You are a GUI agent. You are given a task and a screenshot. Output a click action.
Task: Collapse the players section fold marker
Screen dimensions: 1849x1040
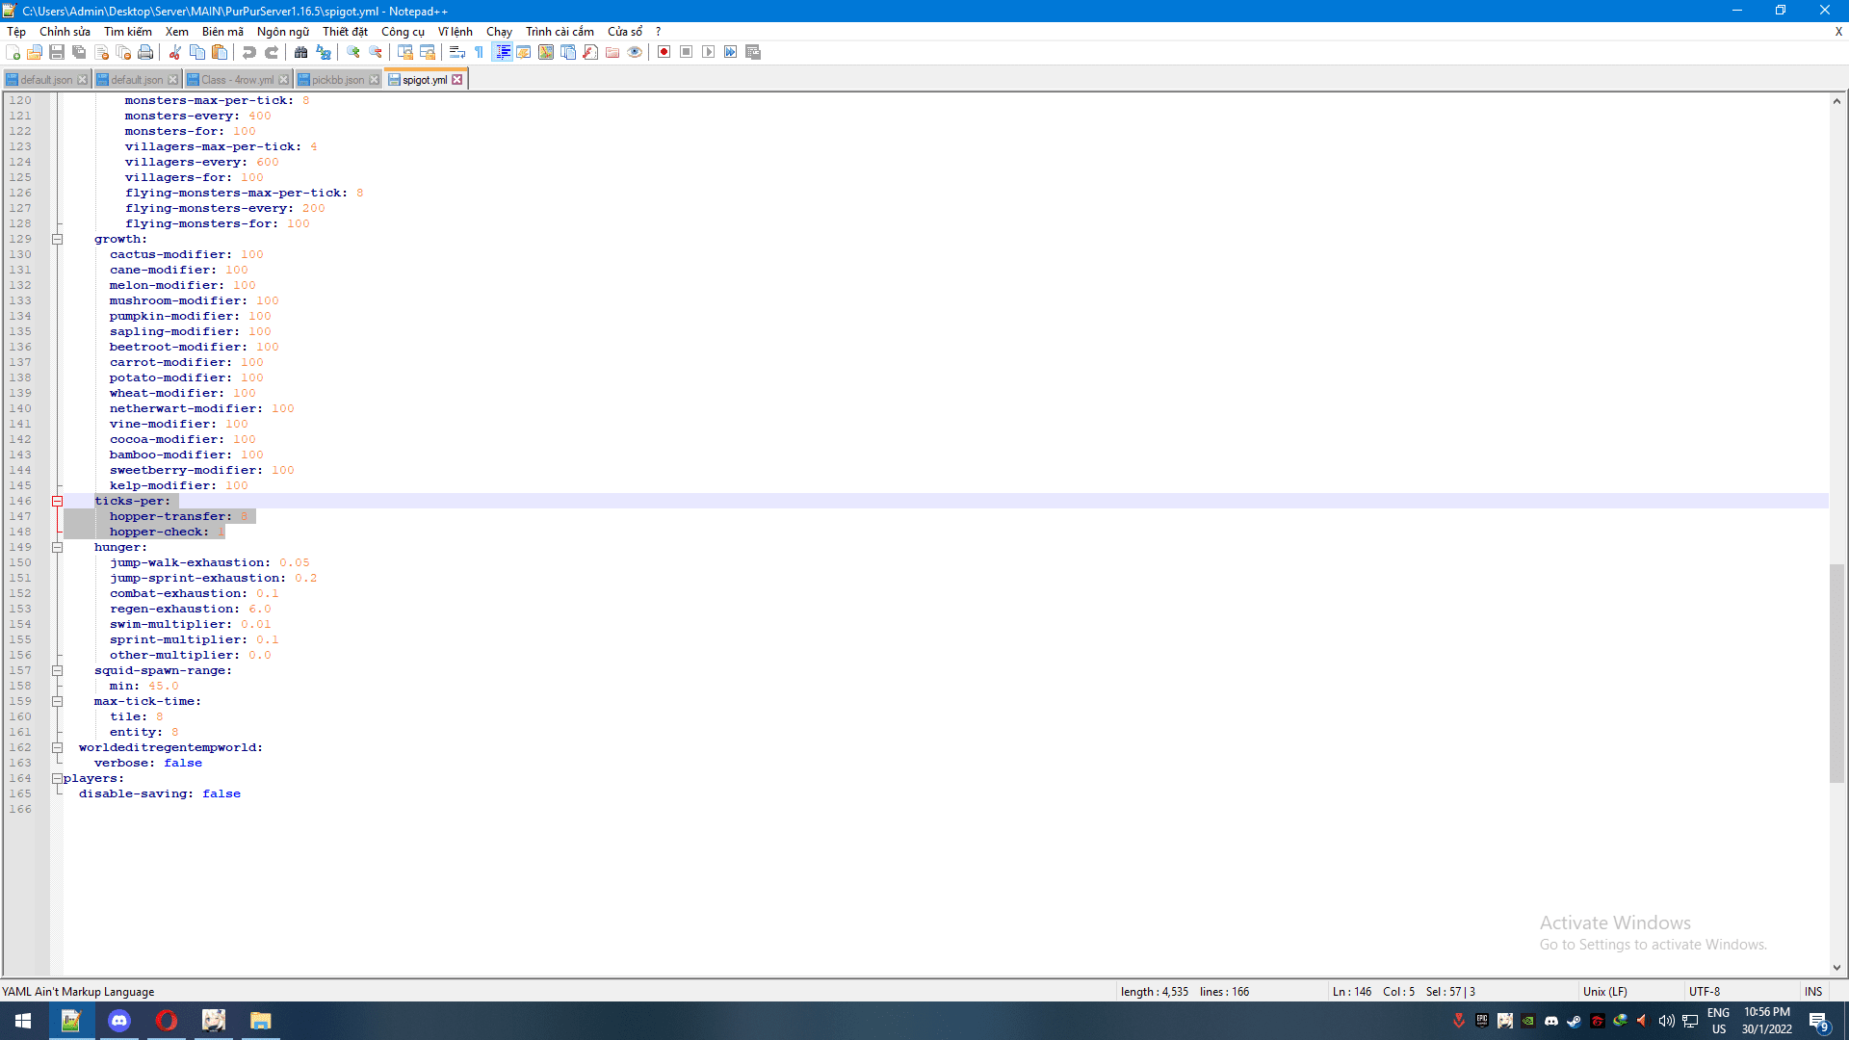(57, 778)
